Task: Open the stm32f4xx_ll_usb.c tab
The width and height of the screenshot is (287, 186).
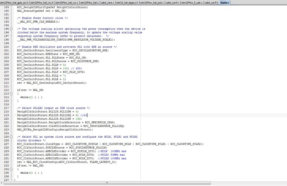Action: point(192,3)
